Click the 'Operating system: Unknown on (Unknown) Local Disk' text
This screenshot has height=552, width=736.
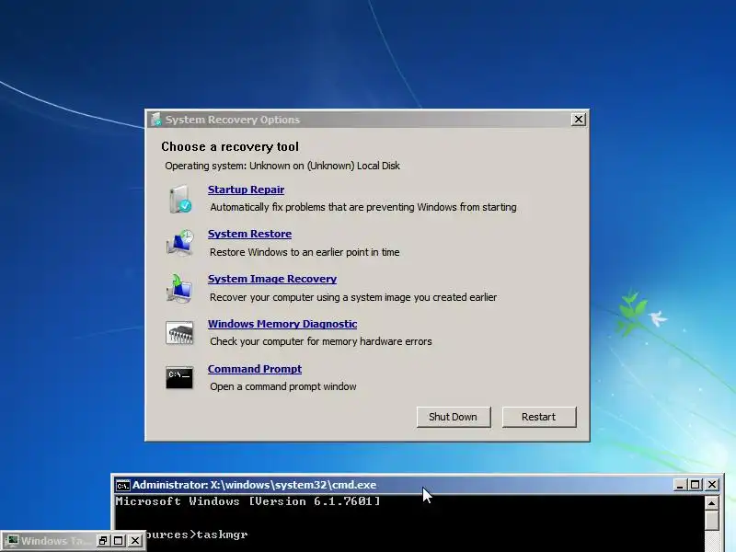[x=282, y=166]
